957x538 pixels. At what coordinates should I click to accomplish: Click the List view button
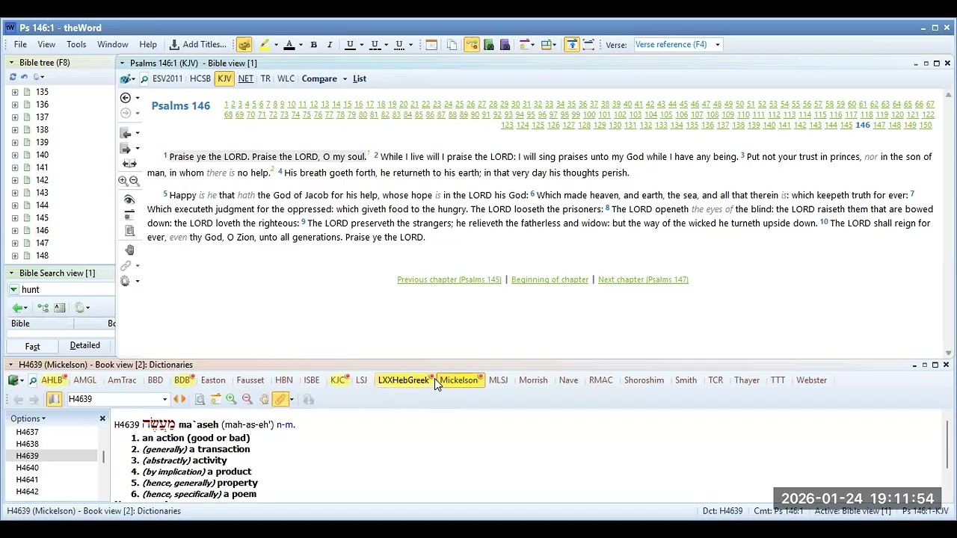pos(360,78)
